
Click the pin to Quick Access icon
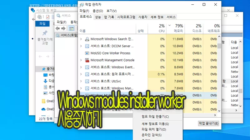45,33
